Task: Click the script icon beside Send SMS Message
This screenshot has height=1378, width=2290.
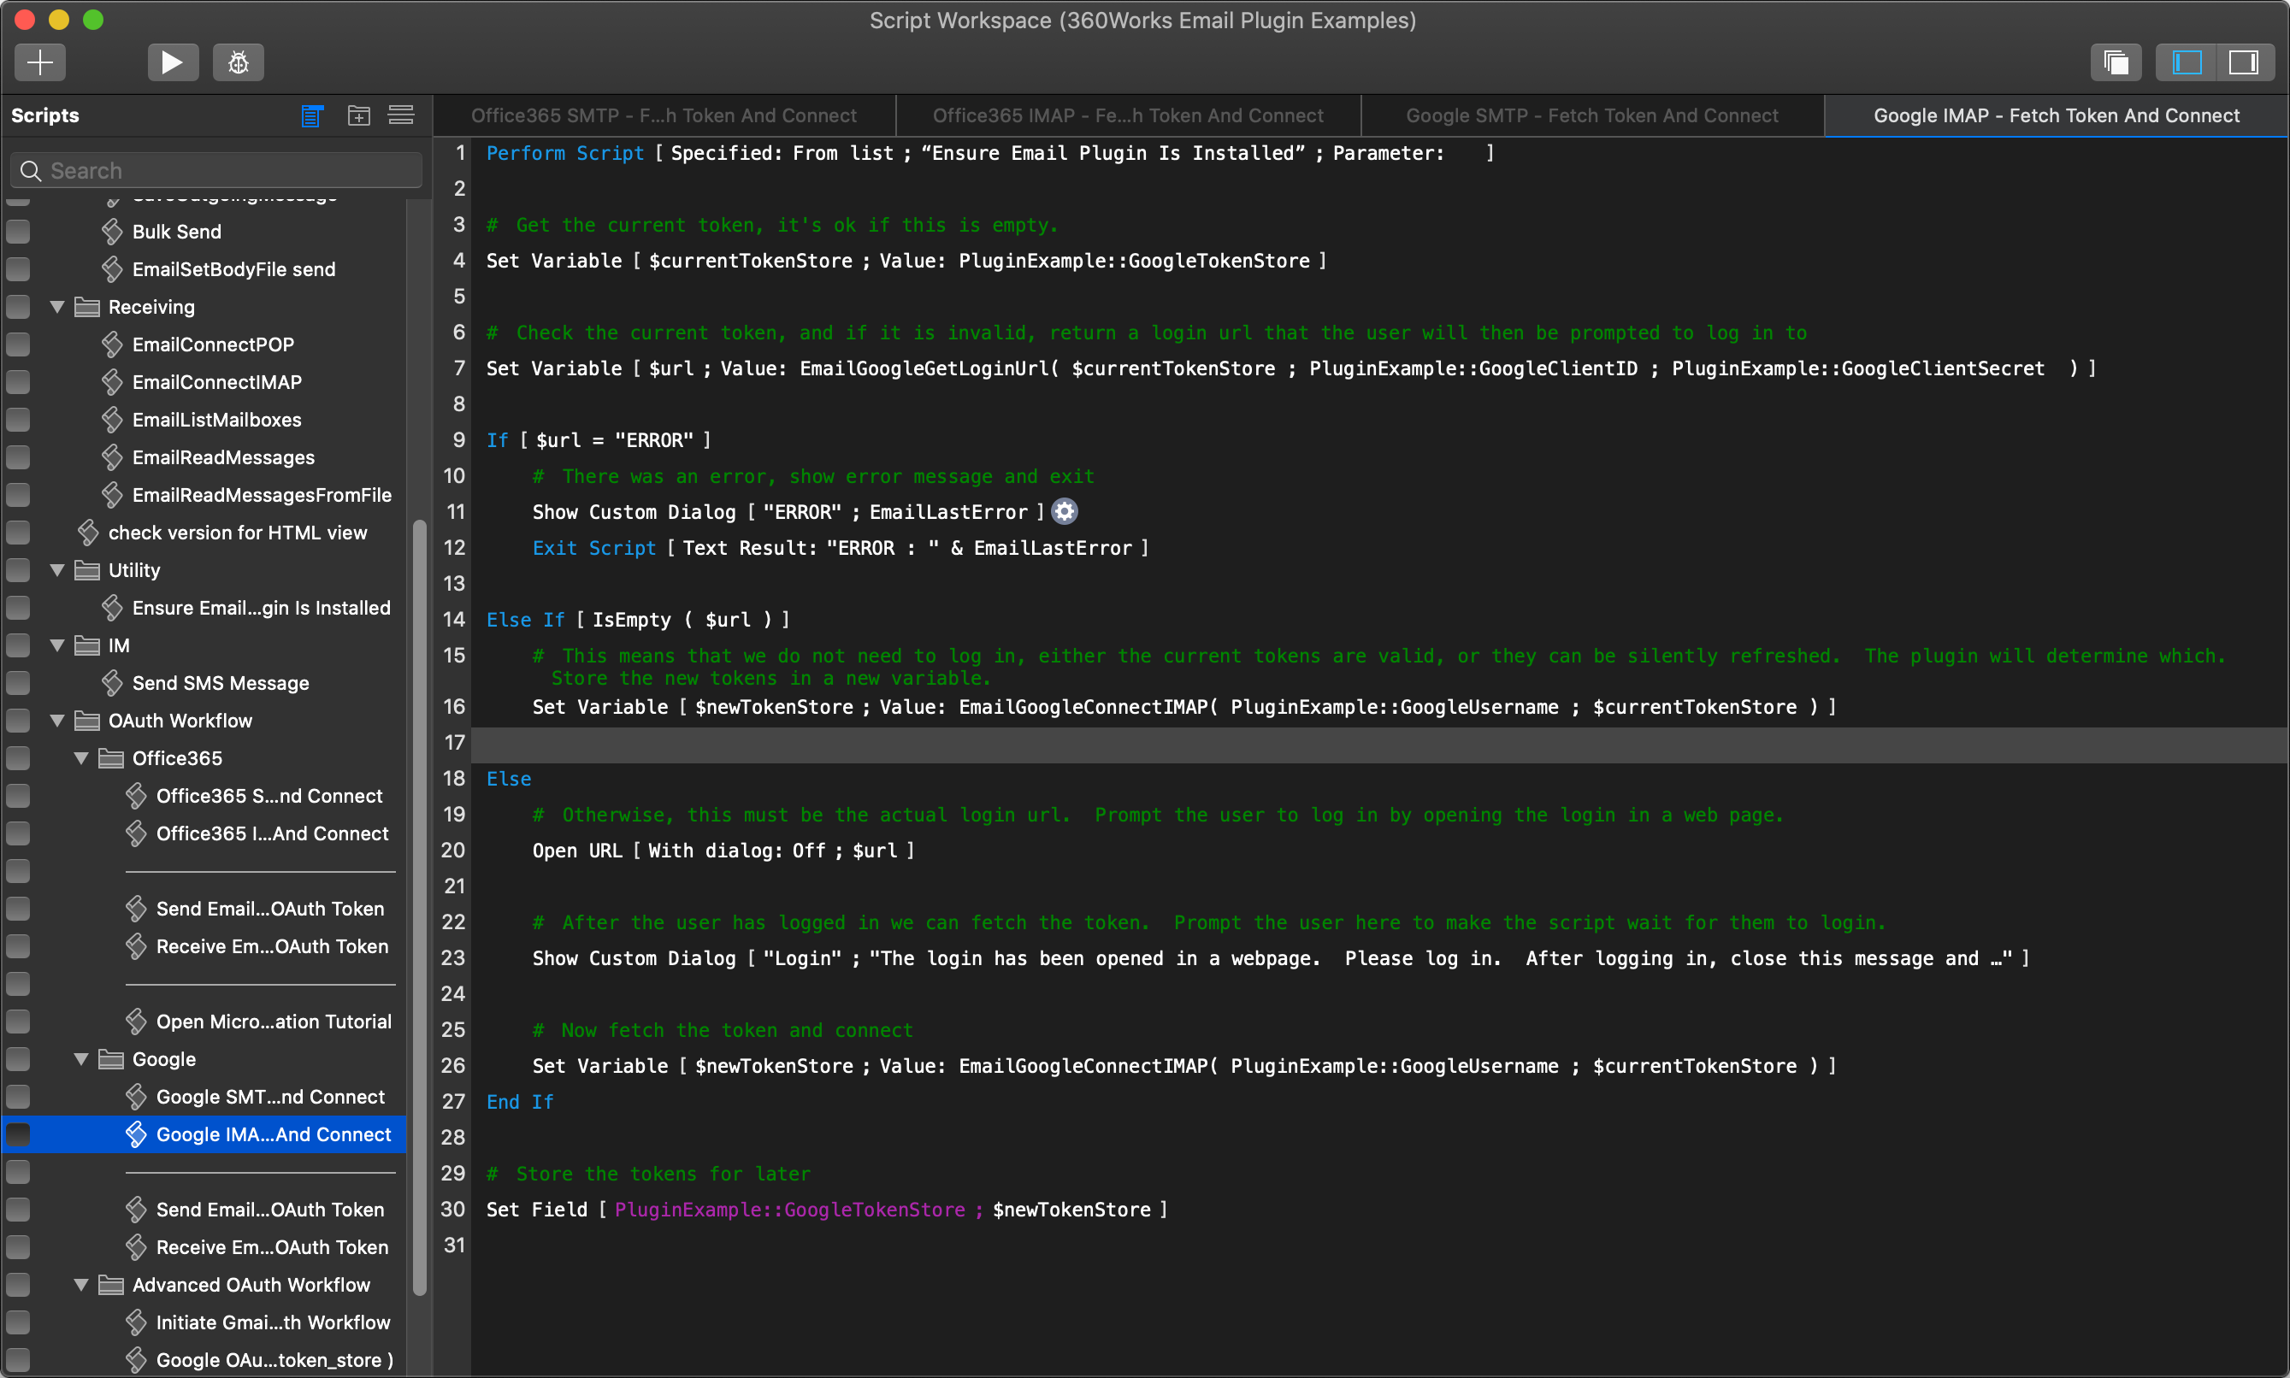Action: [x=112, y=683]
